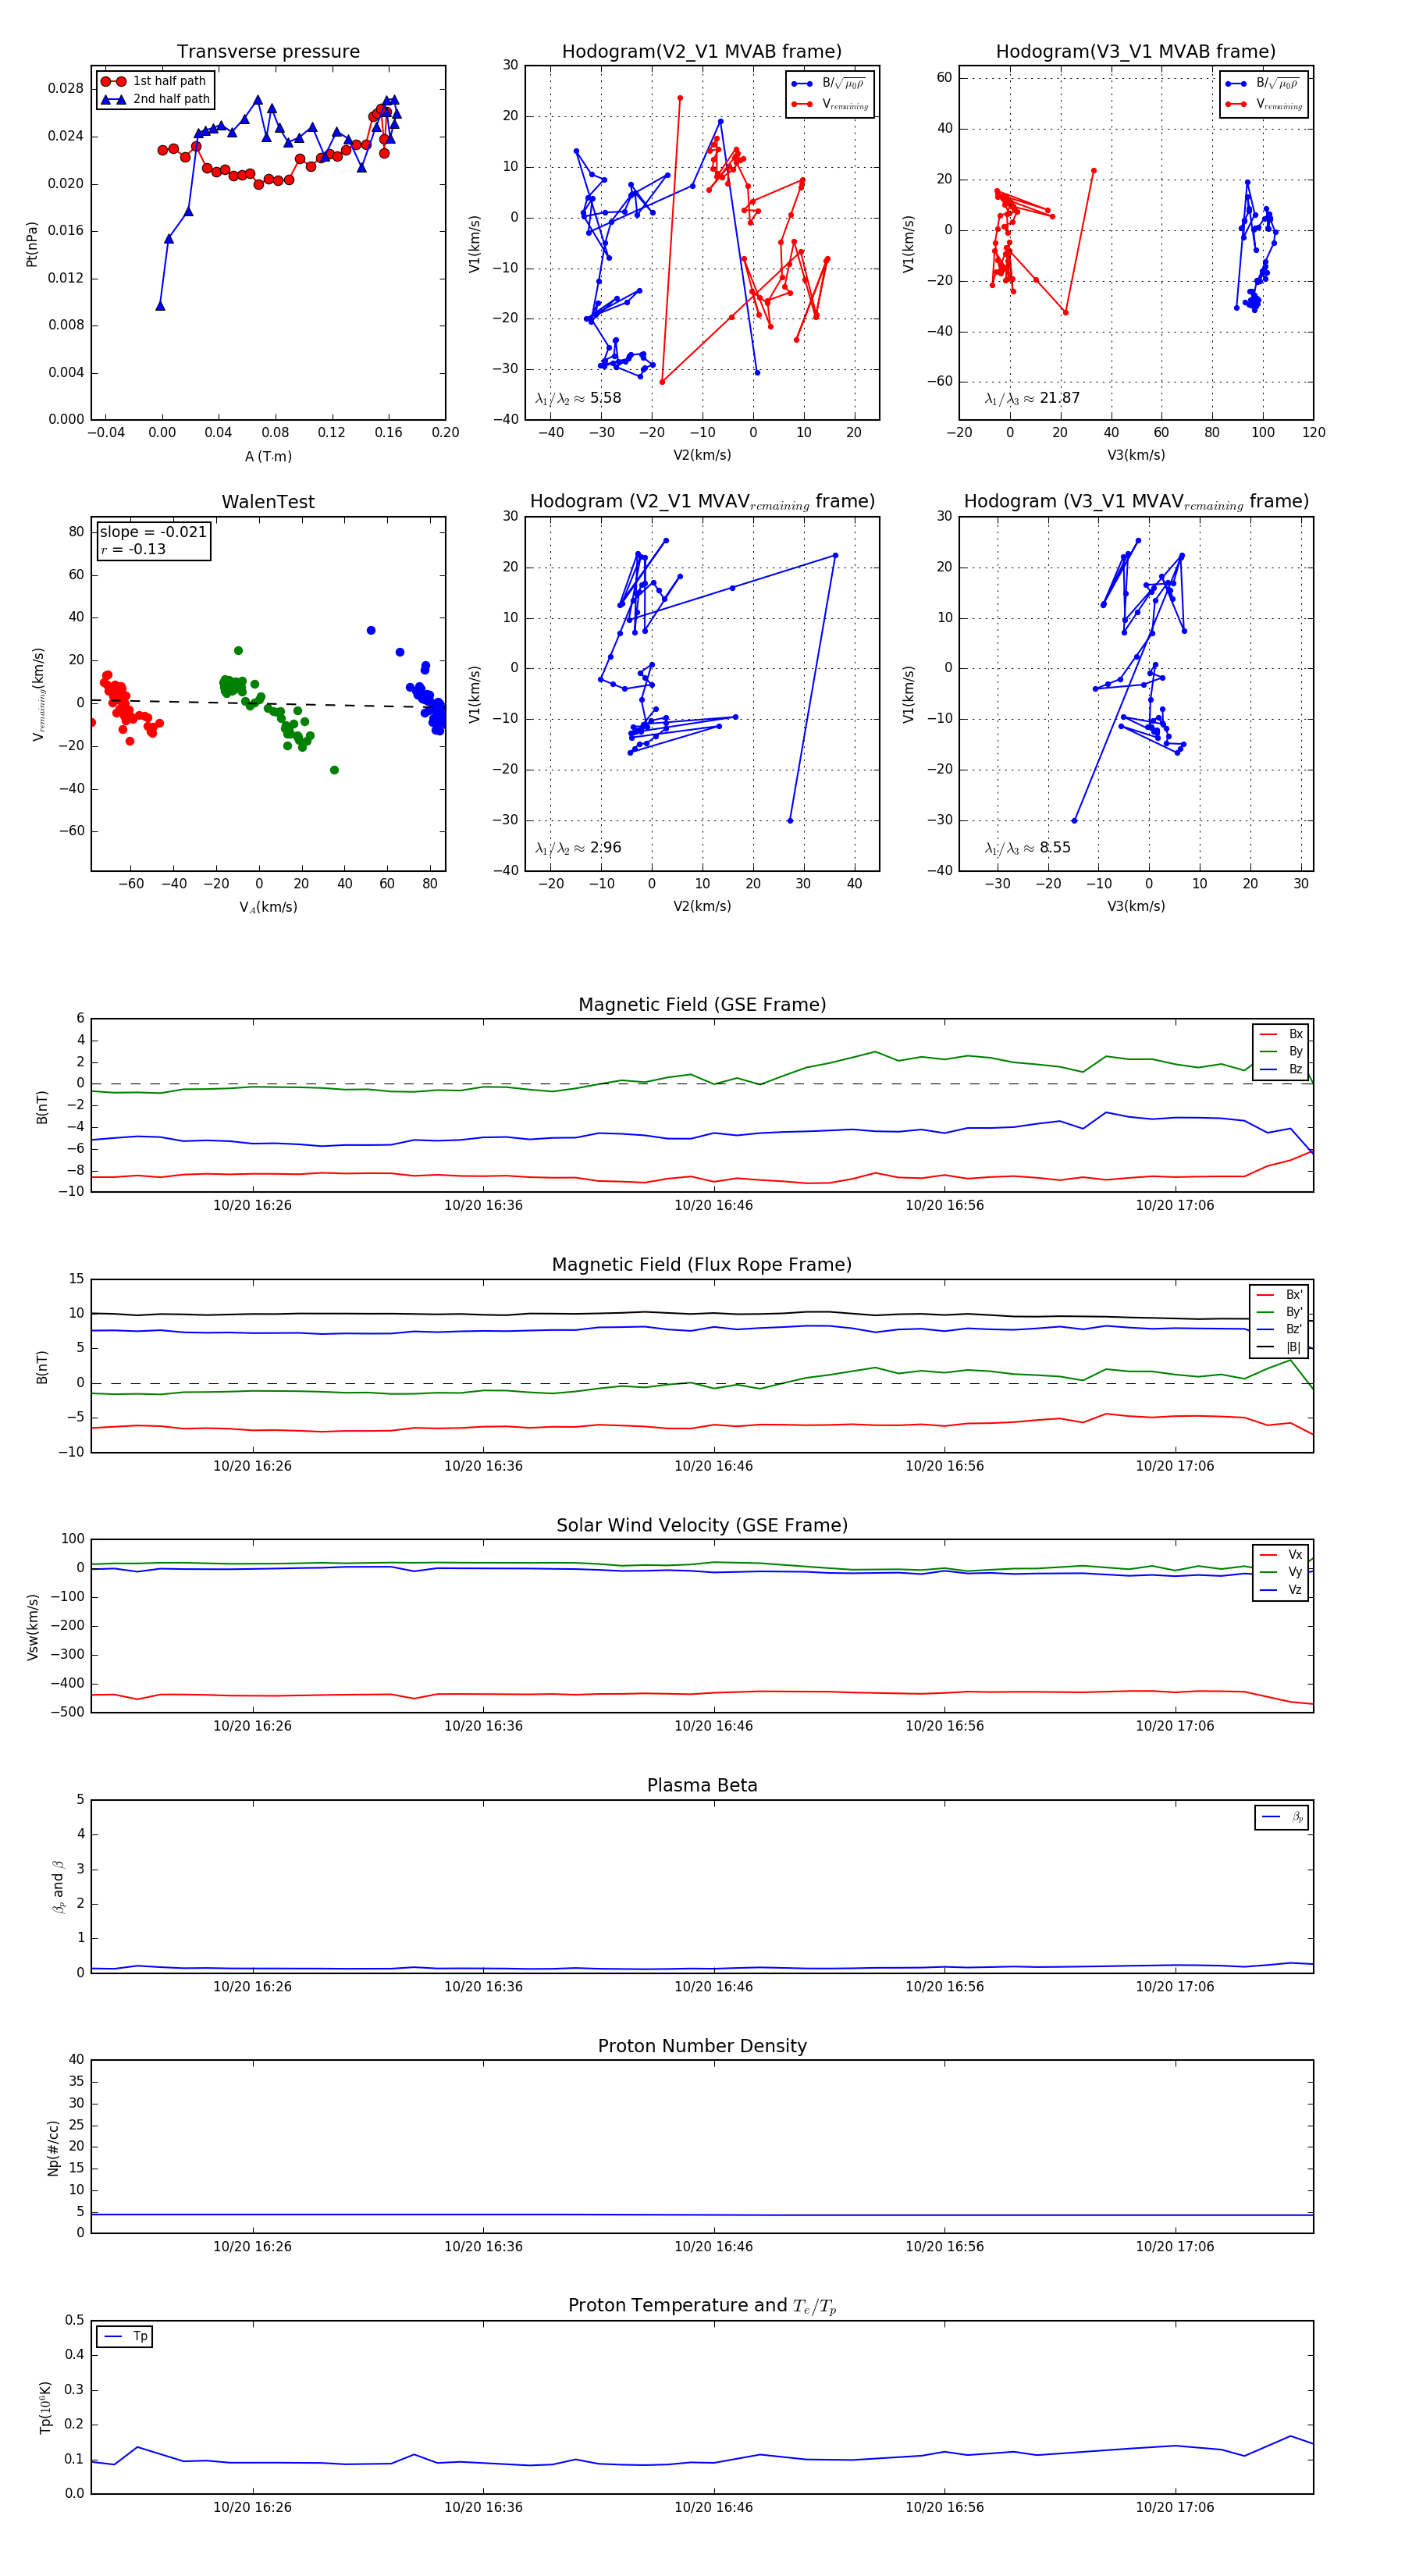Select '|B|' legend entry in Flux Rope plot
Image resolution: width=1405 pixels, height=2576 pixels.
coord(1279,1347)
